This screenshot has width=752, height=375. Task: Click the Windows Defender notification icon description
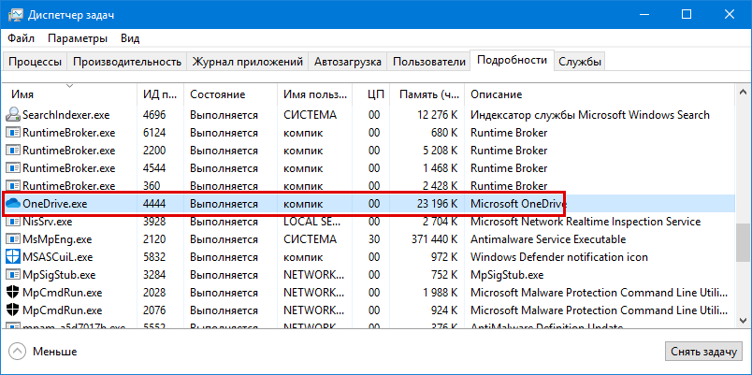click(559, 257)
